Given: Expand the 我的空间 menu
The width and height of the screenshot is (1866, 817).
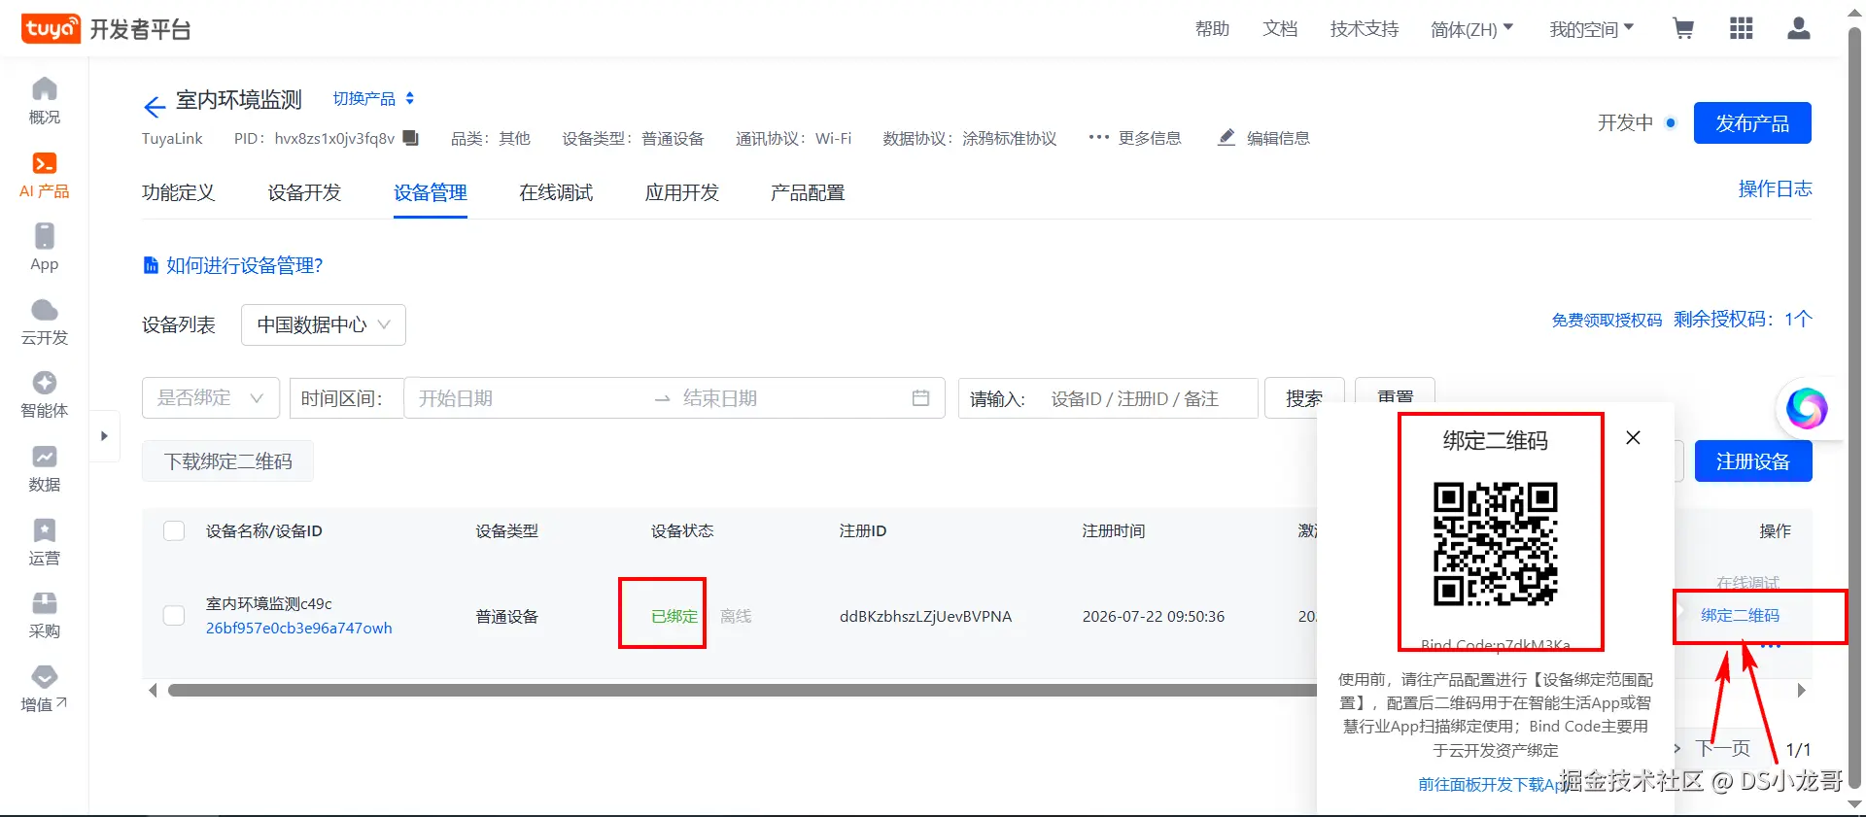Looking at the screenshot, I should [1592, 29].
